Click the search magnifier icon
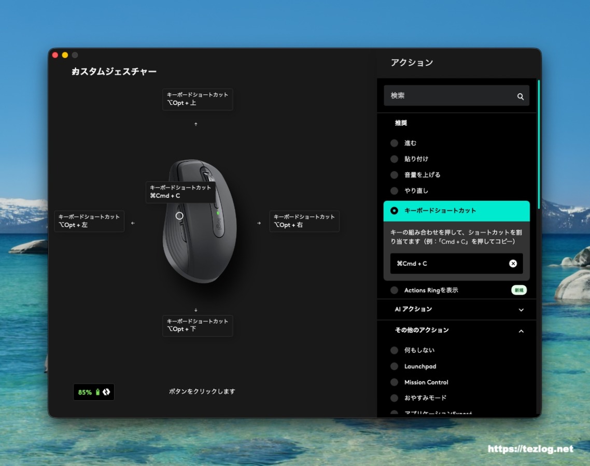The image size is (590, 466). pyautogui.click(x=520, y=96)
